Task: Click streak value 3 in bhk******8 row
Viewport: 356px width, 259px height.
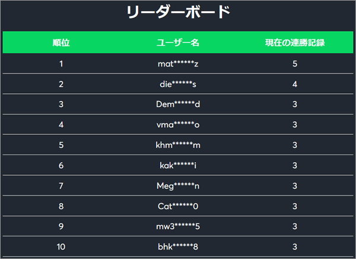Action: point(295,247)
